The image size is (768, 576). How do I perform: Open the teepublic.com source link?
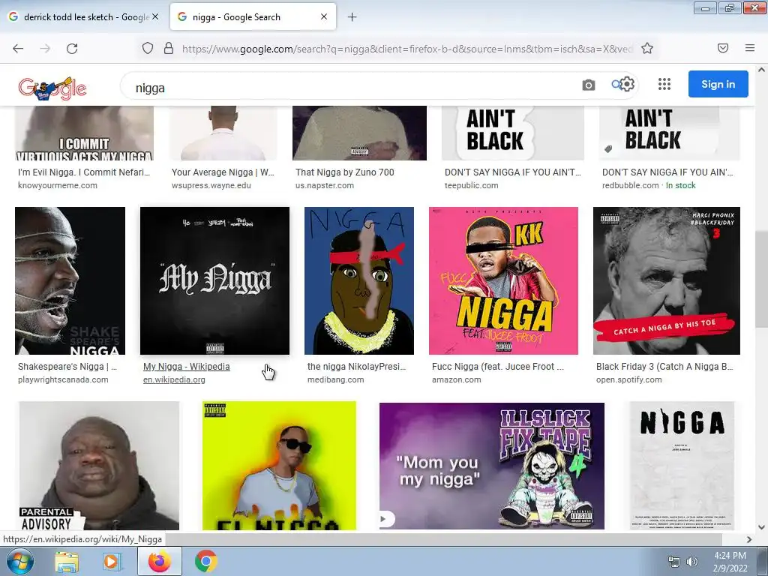[471, 185]
